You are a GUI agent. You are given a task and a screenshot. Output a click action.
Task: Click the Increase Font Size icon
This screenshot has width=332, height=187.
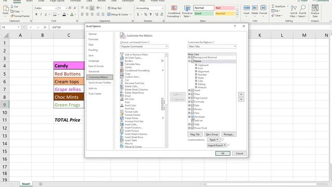coord(70,8)
